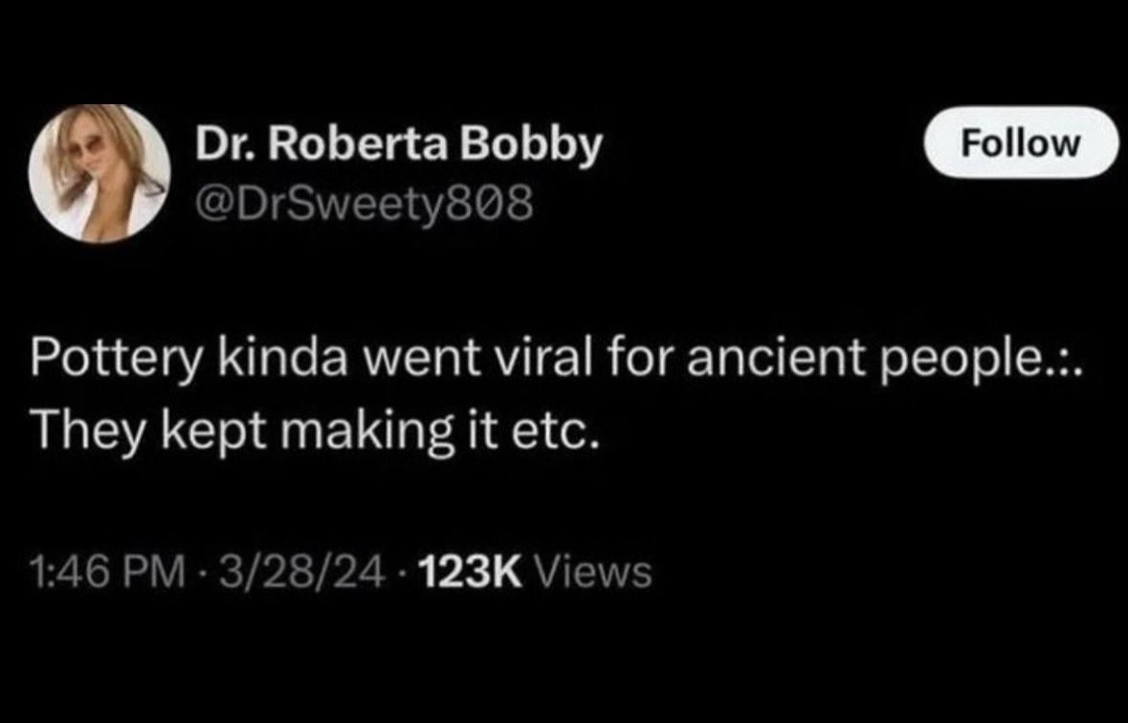Click the tweet line starting with Pottery
Viewport: 1128px width, 723px height.
pyautogui.click(x=557, y=359)
